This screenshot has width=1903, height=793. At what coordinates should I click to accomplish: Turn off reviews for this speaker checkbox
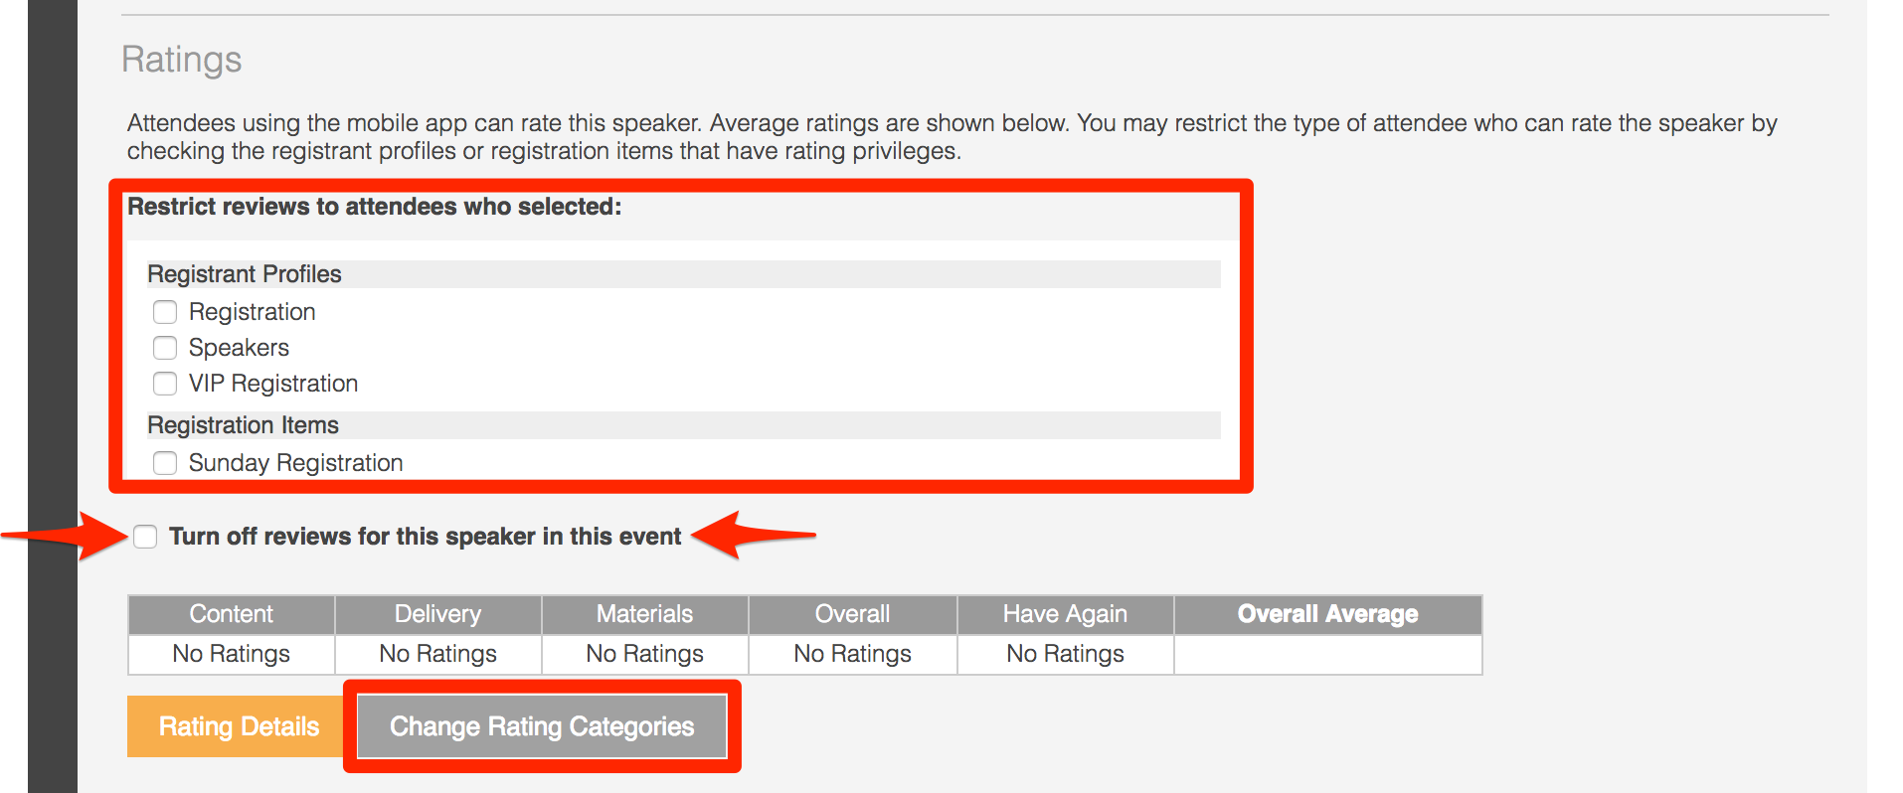pyautogui.click(x=145, y=537)
